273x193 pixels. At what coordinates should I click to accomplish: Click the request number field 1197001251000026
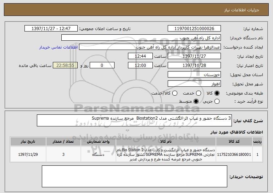(194, 29)
